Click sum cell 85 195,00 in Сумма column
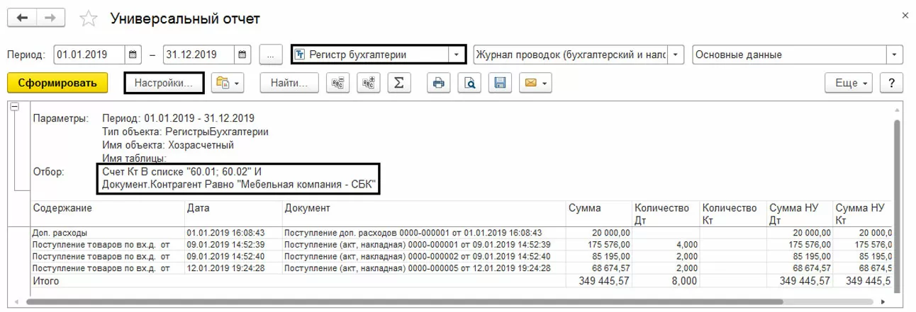This screenshot has height=312, width=916. [598, 256]
